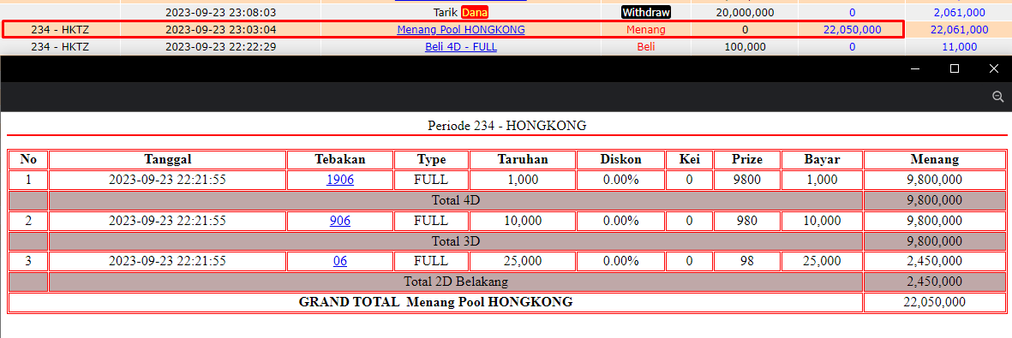Viewport: 1012px width, 338px height.
Task: Click the Type column header
Action: coord(432,159)
